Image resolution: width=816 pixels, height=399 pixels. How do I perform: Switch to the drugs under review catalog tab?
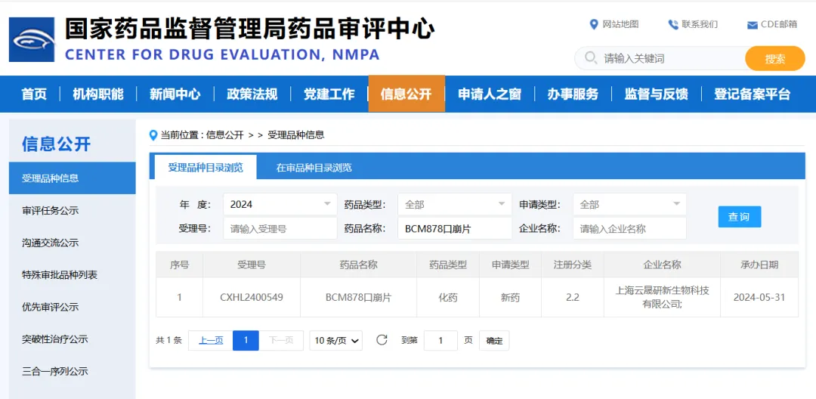[314, 168]
